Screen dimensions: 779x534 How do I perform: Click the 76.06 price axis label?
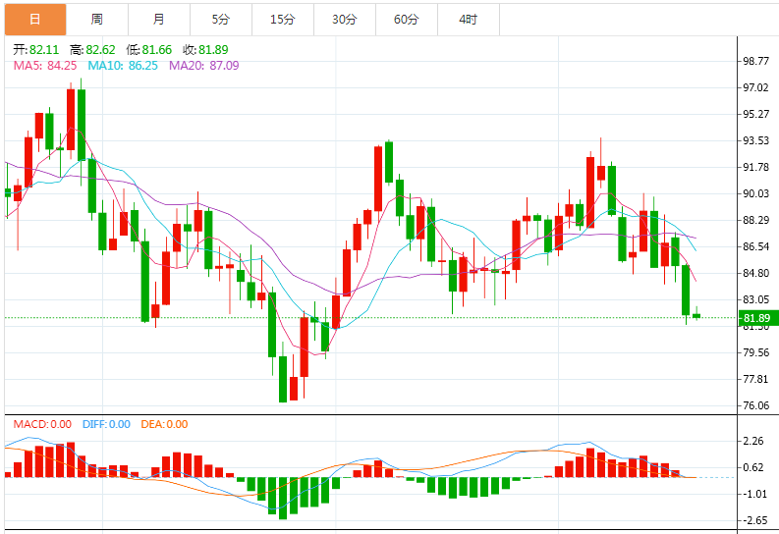pyautogui.click(x=755, y=405)
